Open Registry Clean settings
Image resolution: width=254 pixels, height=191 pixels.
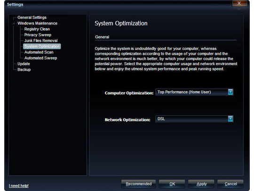[37, 29]
